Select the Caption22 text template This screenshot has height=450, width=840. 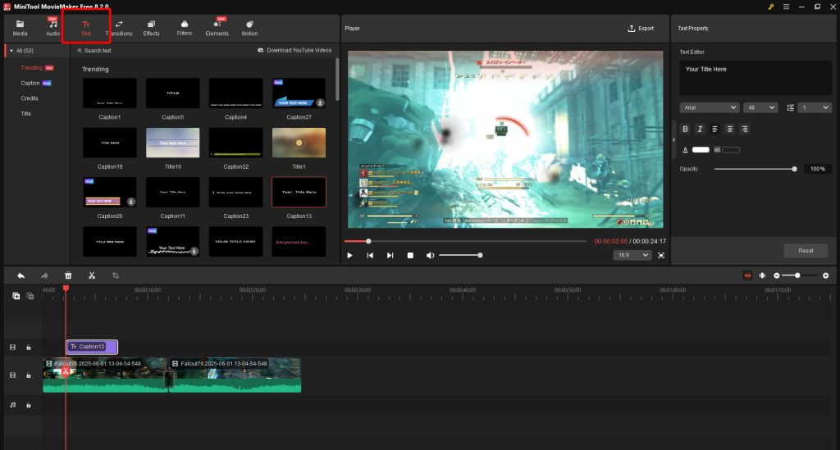[x=235, y=143]
